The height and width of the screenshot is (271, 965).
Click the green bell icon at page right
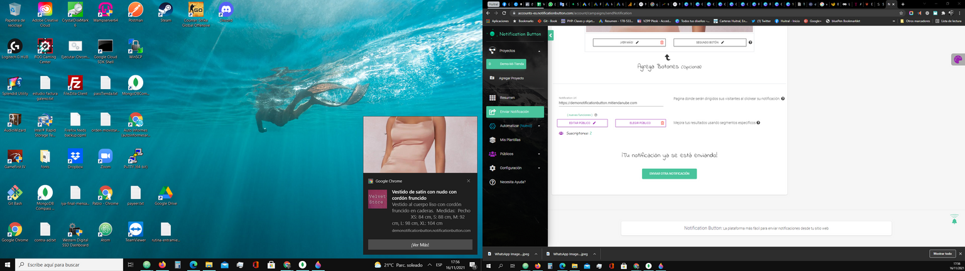(954, 220)
